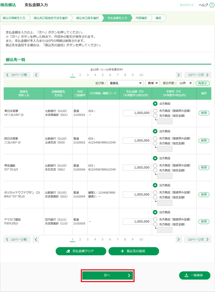Click the 一時保存 download icon button
The image size is (215, 292).
point(195,275)
